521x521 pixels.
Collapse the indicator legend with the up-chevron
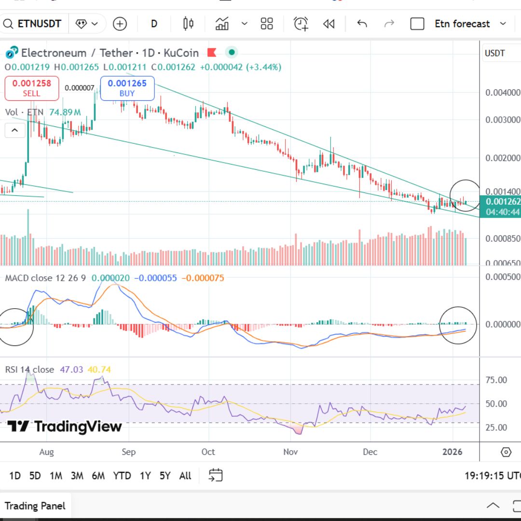[x=14, y=130]
